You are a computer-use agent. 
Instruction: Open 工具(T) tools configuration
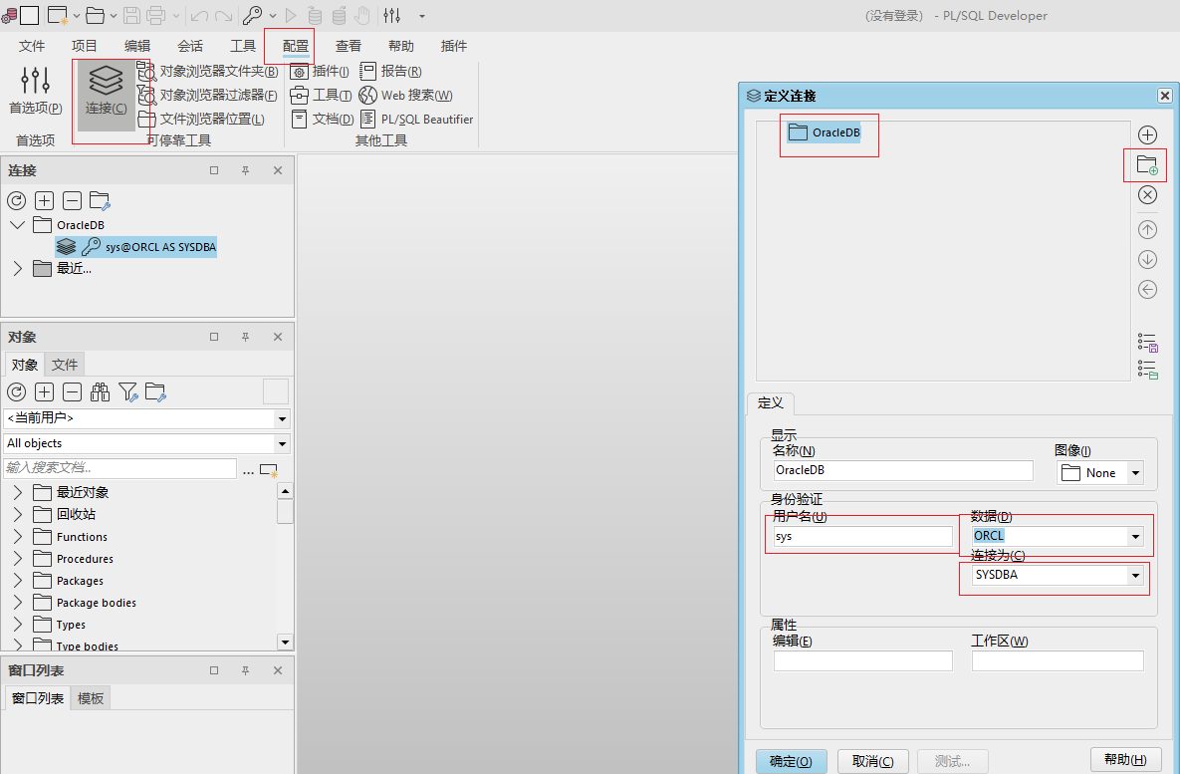tap(322, 95)
